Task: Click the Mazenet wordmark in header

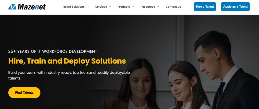Action: (32, 7)
